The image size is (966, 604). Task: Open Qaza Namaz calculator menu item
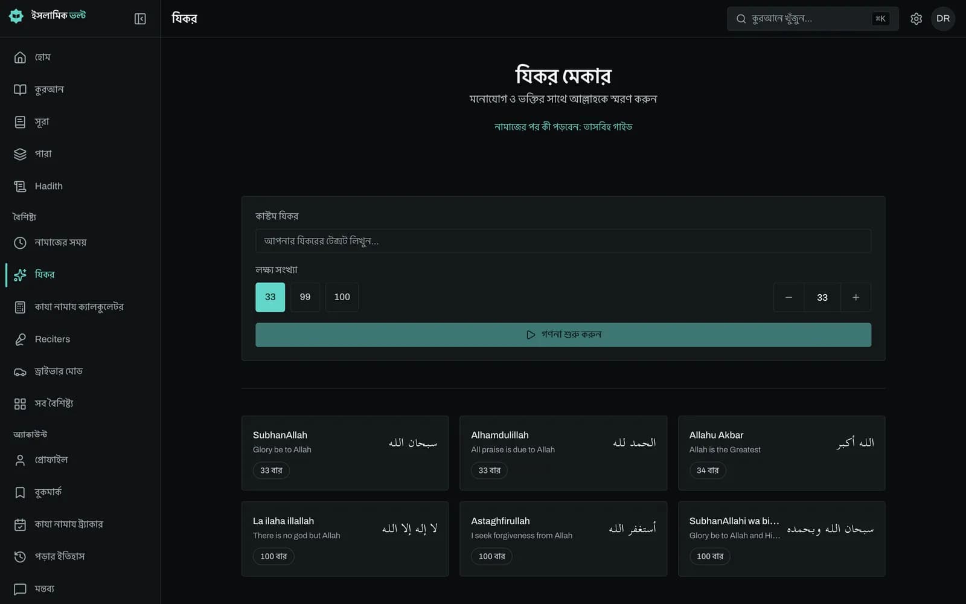pos(80,307)
